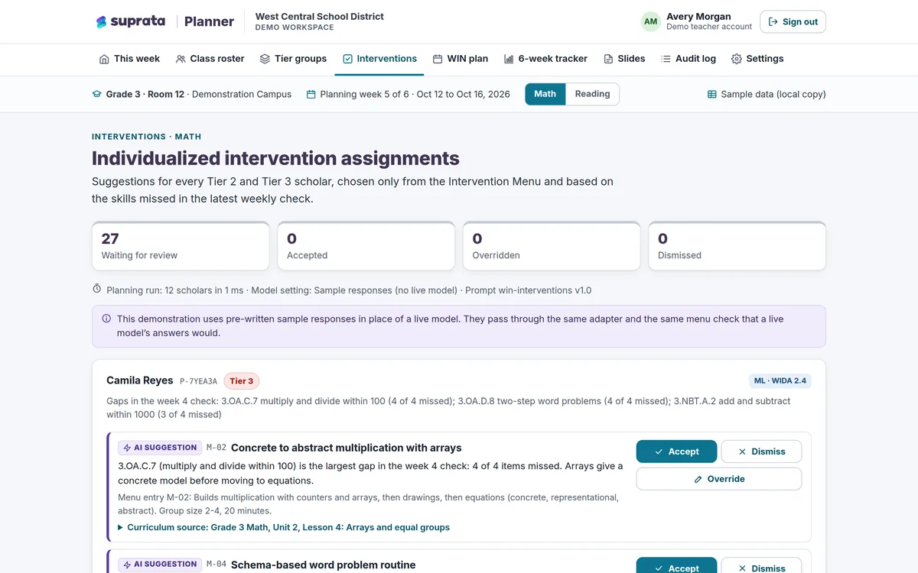Click the graduation cap icon beside Grade 3
The width and height of the screenshot is (918, 573).
pyautogui.click(x=96, y=94)
